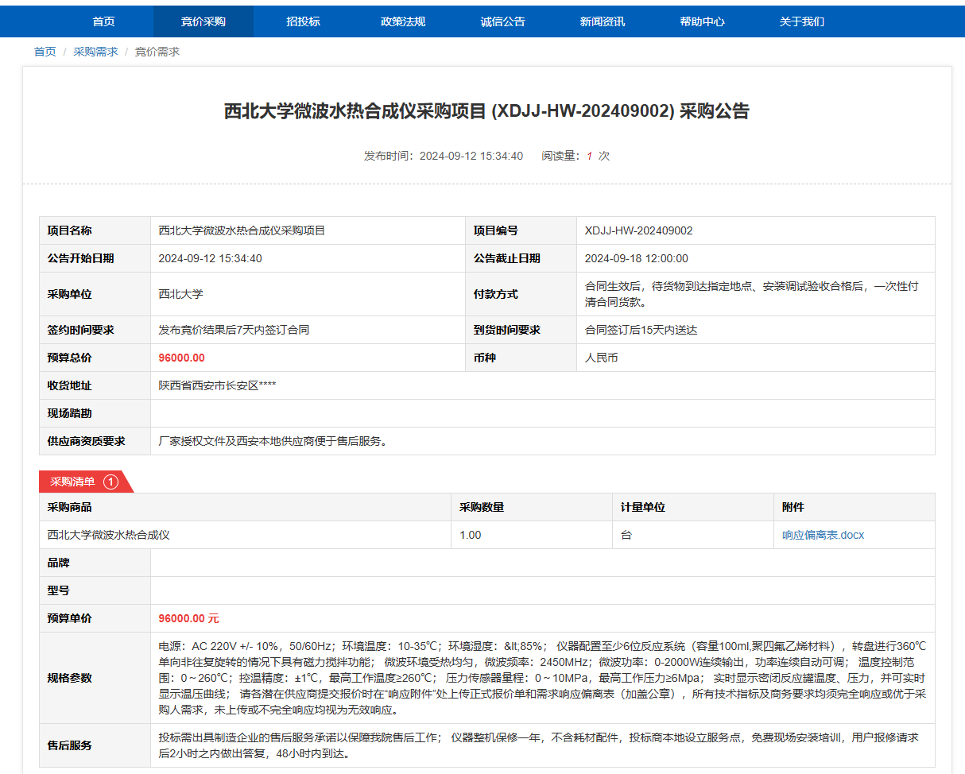This screenshot has width=965, height=774.
Task: Select 竞价采购 in the top navigation
Action: click(203, 21)
